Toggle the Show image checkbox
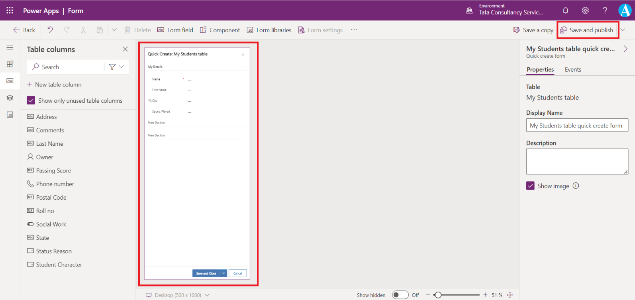Screen dimensions: 635x300 [x=530, y=186]
